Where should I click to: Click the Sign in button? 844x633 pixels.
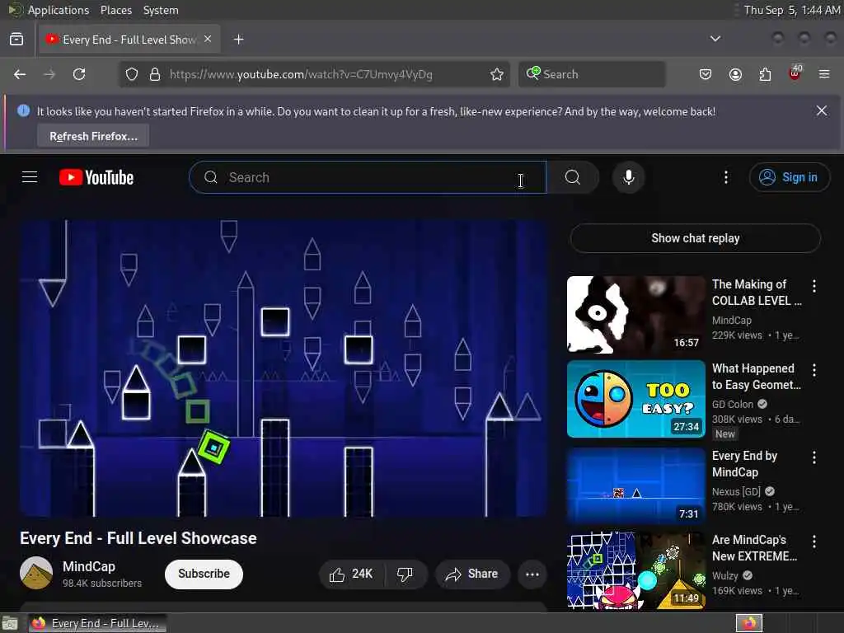789,177
